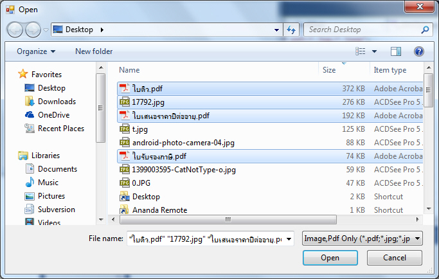Click the icon of 1399003595-CatNotType-o.jpg
The image size is (439, 279).
pos(125,170)
